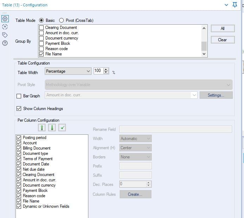This screenshot has height=218, width=244.
Task: Check Payment Block in Group By
Action: tap(41, 43)
